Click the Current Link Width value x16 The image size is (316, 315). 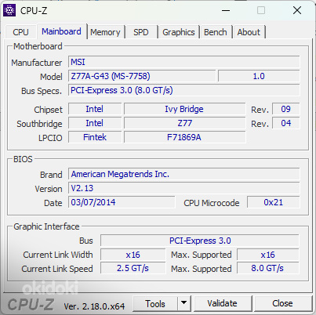(133, 255)
